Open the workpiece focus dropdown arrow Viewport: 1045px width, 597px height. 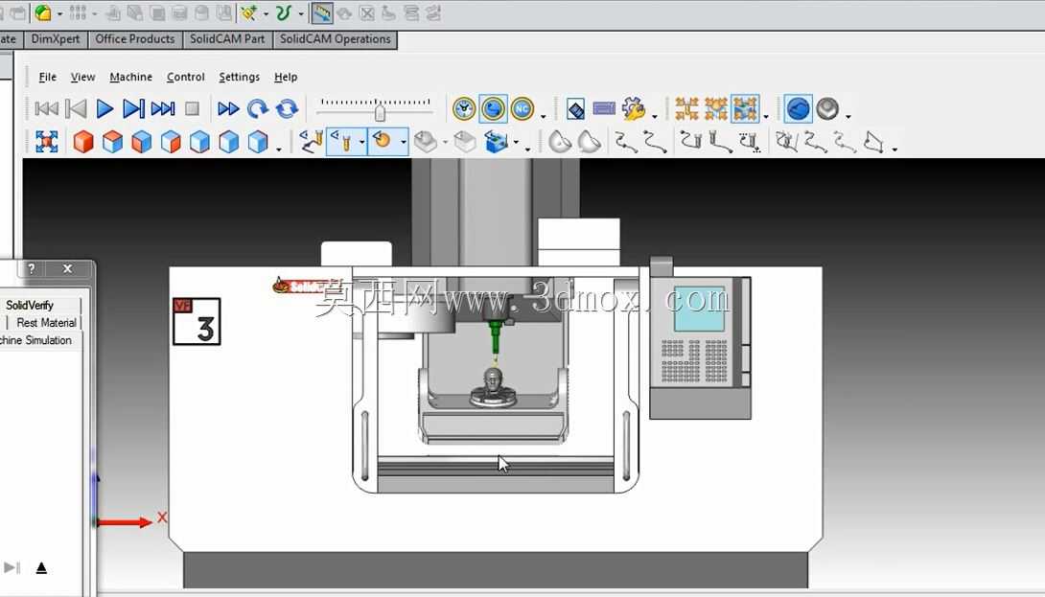[404, 142]
